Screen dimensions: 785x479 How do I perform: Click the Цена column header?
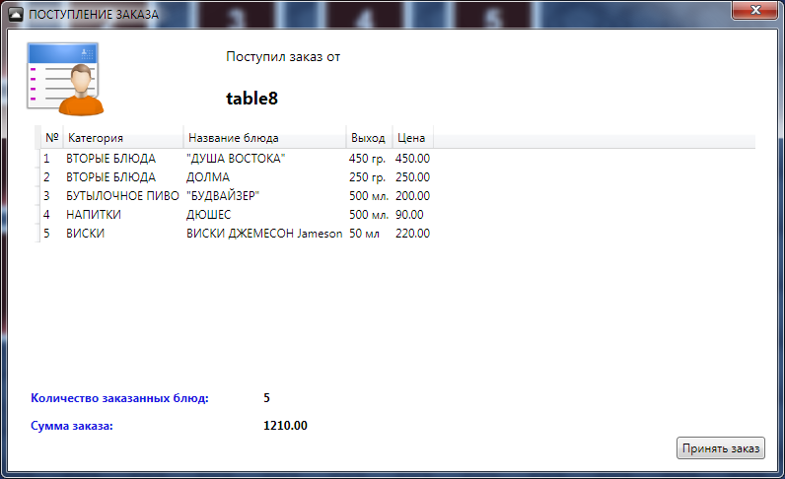point(412,138)
